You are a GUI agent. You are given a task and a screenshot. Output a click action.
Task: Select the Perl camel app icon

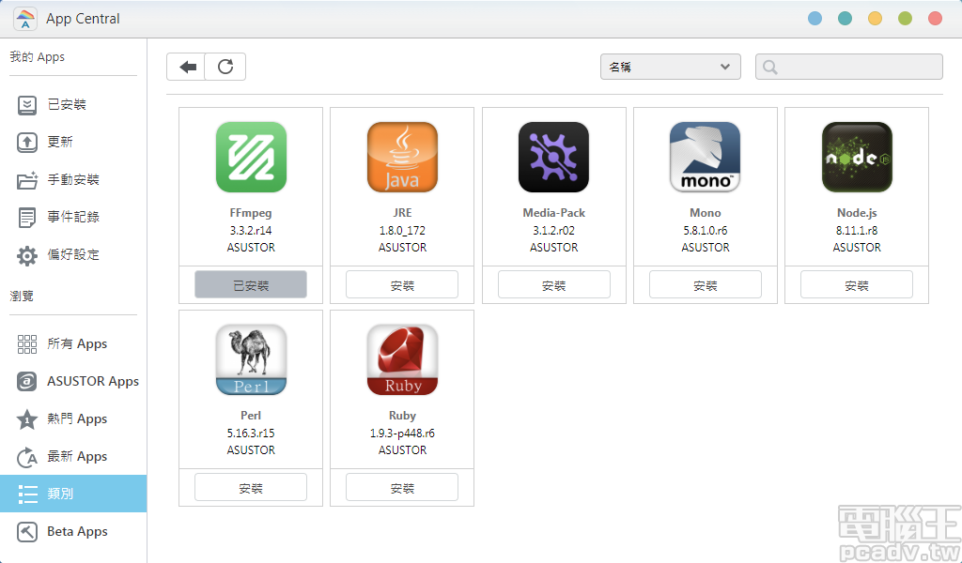250,359
